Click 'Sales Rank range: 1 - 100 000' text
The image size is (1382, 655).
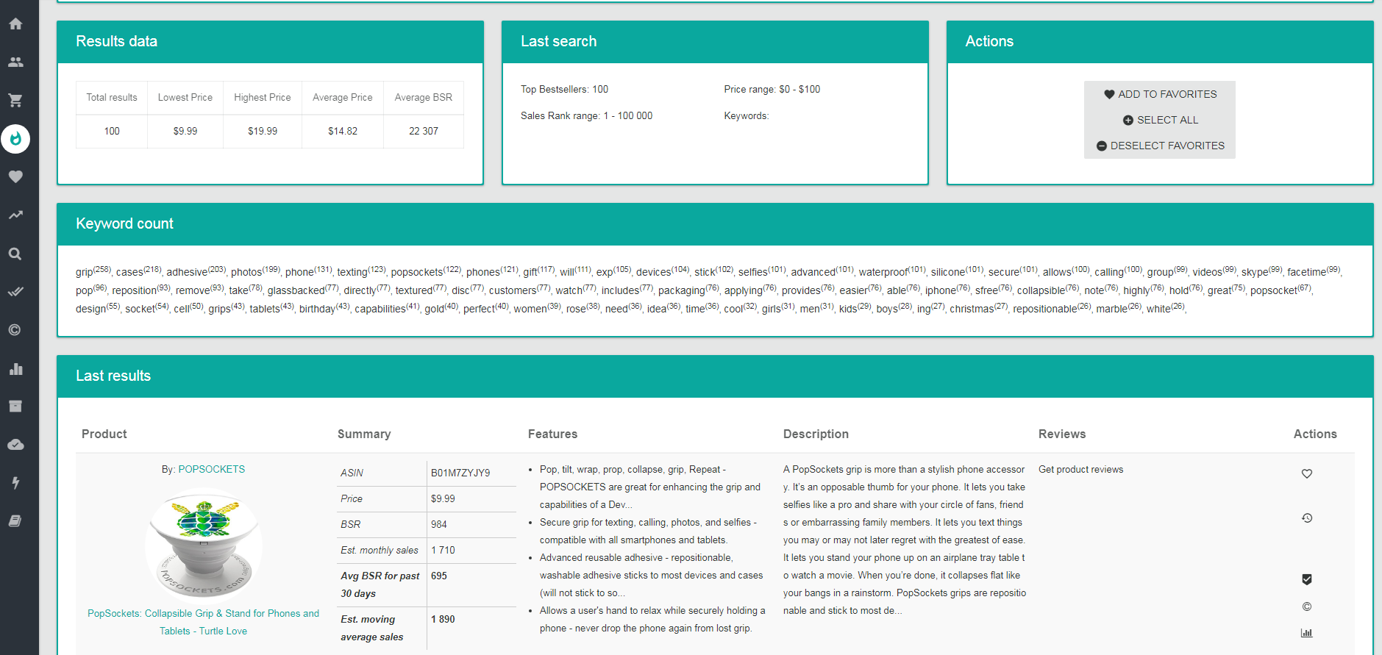586,115
